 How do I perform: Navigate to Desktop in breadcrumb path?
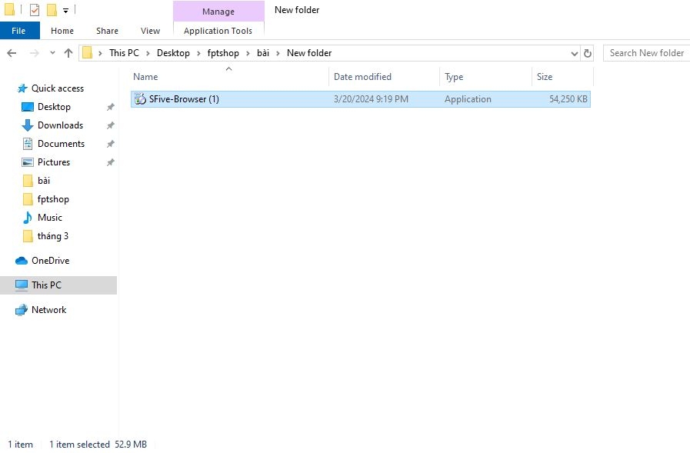(x=173, y=53)
